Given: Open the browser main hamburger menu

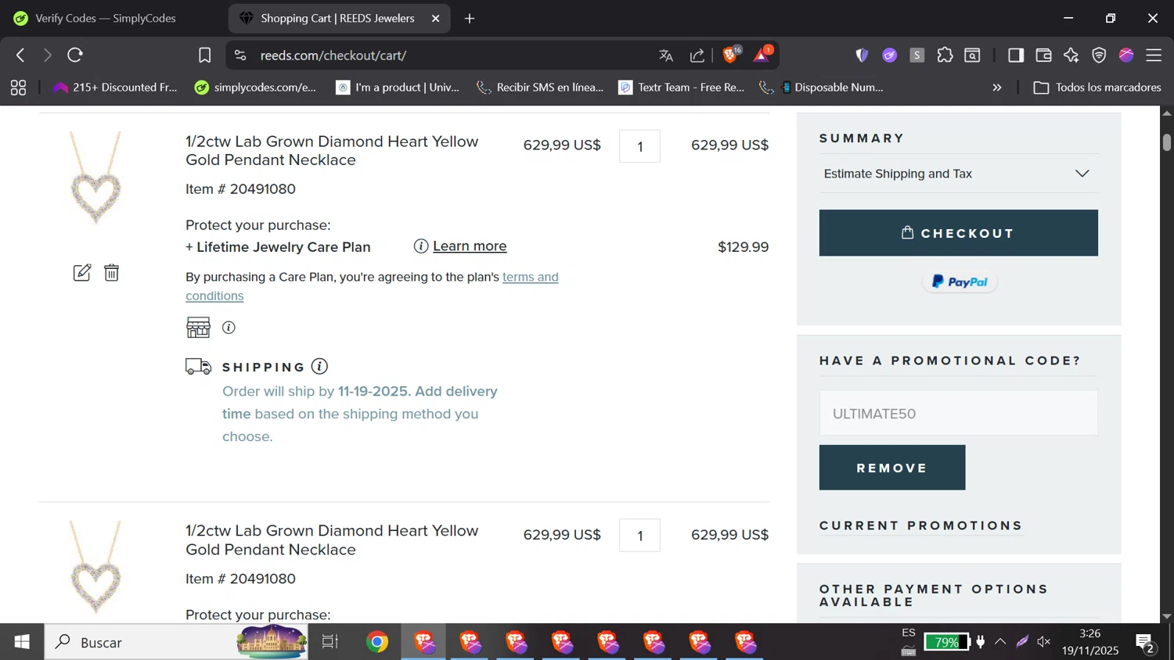Looking at the screenshot, I should tap(1154, 56).
